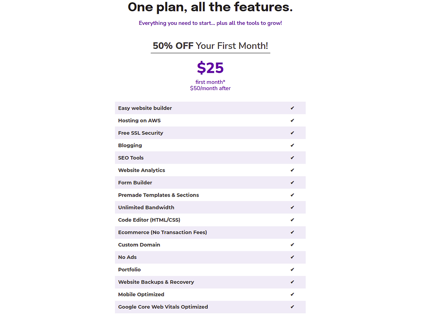Click the checkmark beside No Ads
Screen dimensions: 435x316
(292, 257)
